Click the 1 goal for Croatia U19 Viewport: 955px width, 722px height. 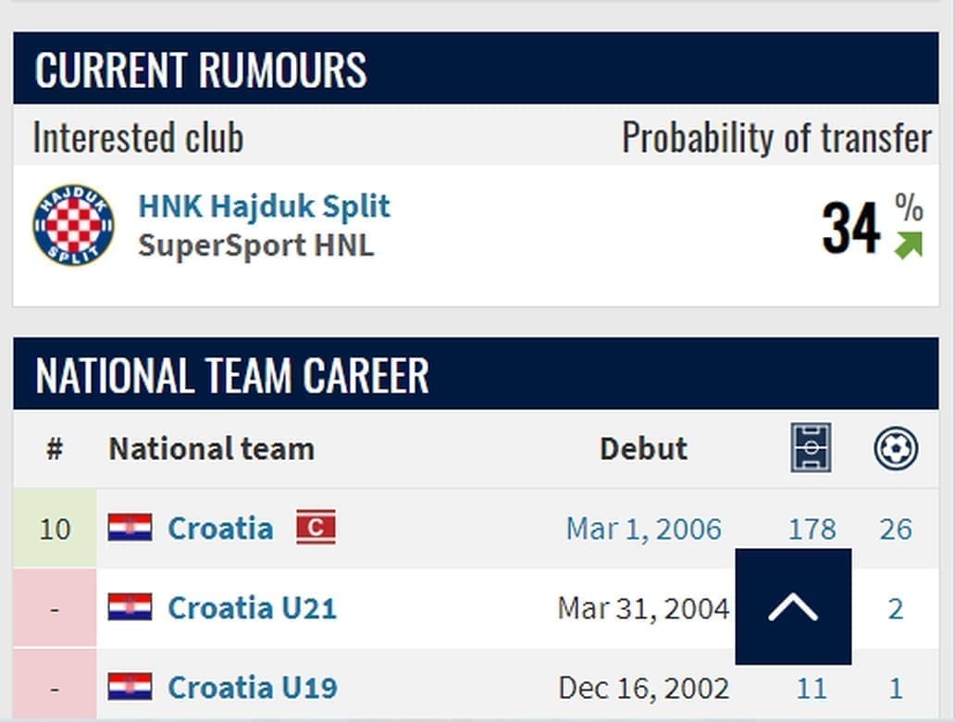pyautogui.click(x=895, y=688)
